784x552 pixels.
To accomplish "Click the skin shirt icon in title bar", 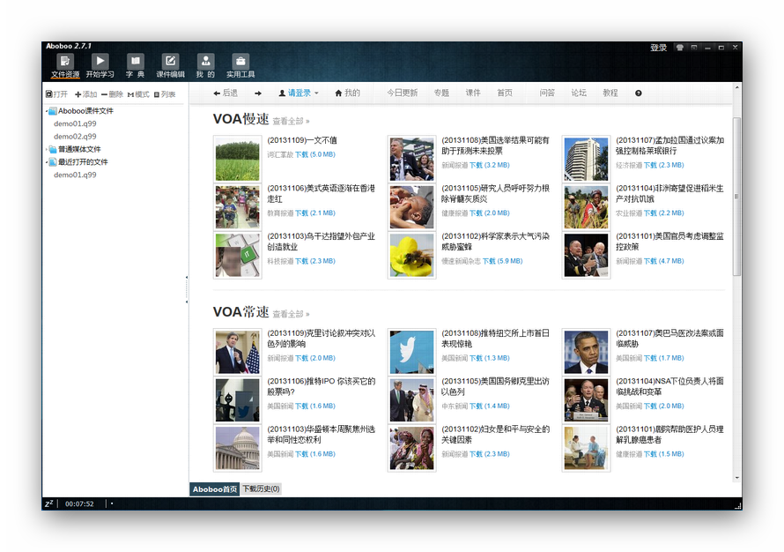I will [679, 48].
